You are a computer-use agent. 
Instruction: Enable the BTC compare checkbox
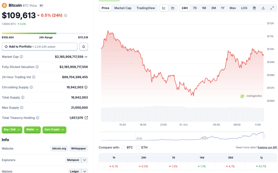[124, 147]
